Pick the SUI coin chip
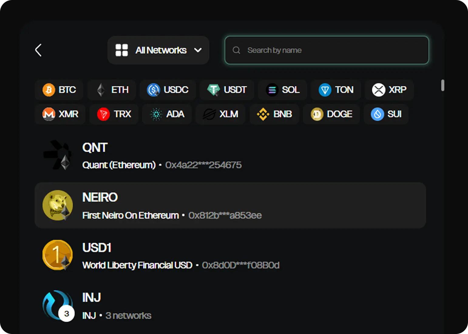 (x=386, y=114)
